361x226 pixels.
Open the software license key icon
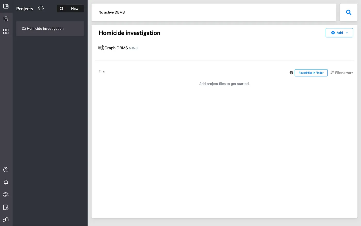click(6, 207)
